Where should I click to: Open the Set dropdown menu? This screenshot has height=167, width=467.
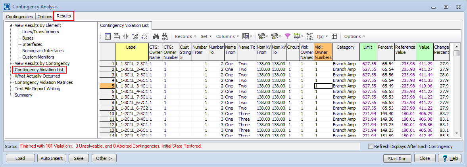tap(206, 36)
